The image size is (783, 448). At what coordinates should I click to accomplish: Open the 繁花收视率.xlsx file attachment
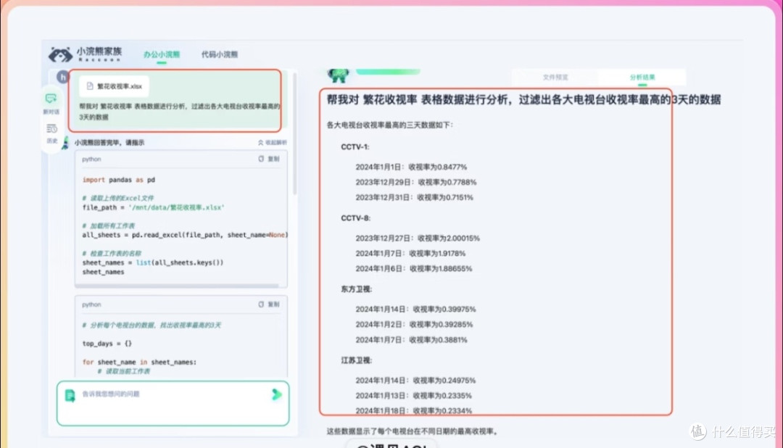(x=114, y=86)
